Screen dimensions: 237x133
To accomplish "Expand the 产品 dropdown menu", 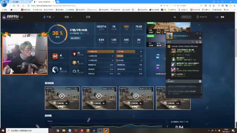I will pos(49,17).
